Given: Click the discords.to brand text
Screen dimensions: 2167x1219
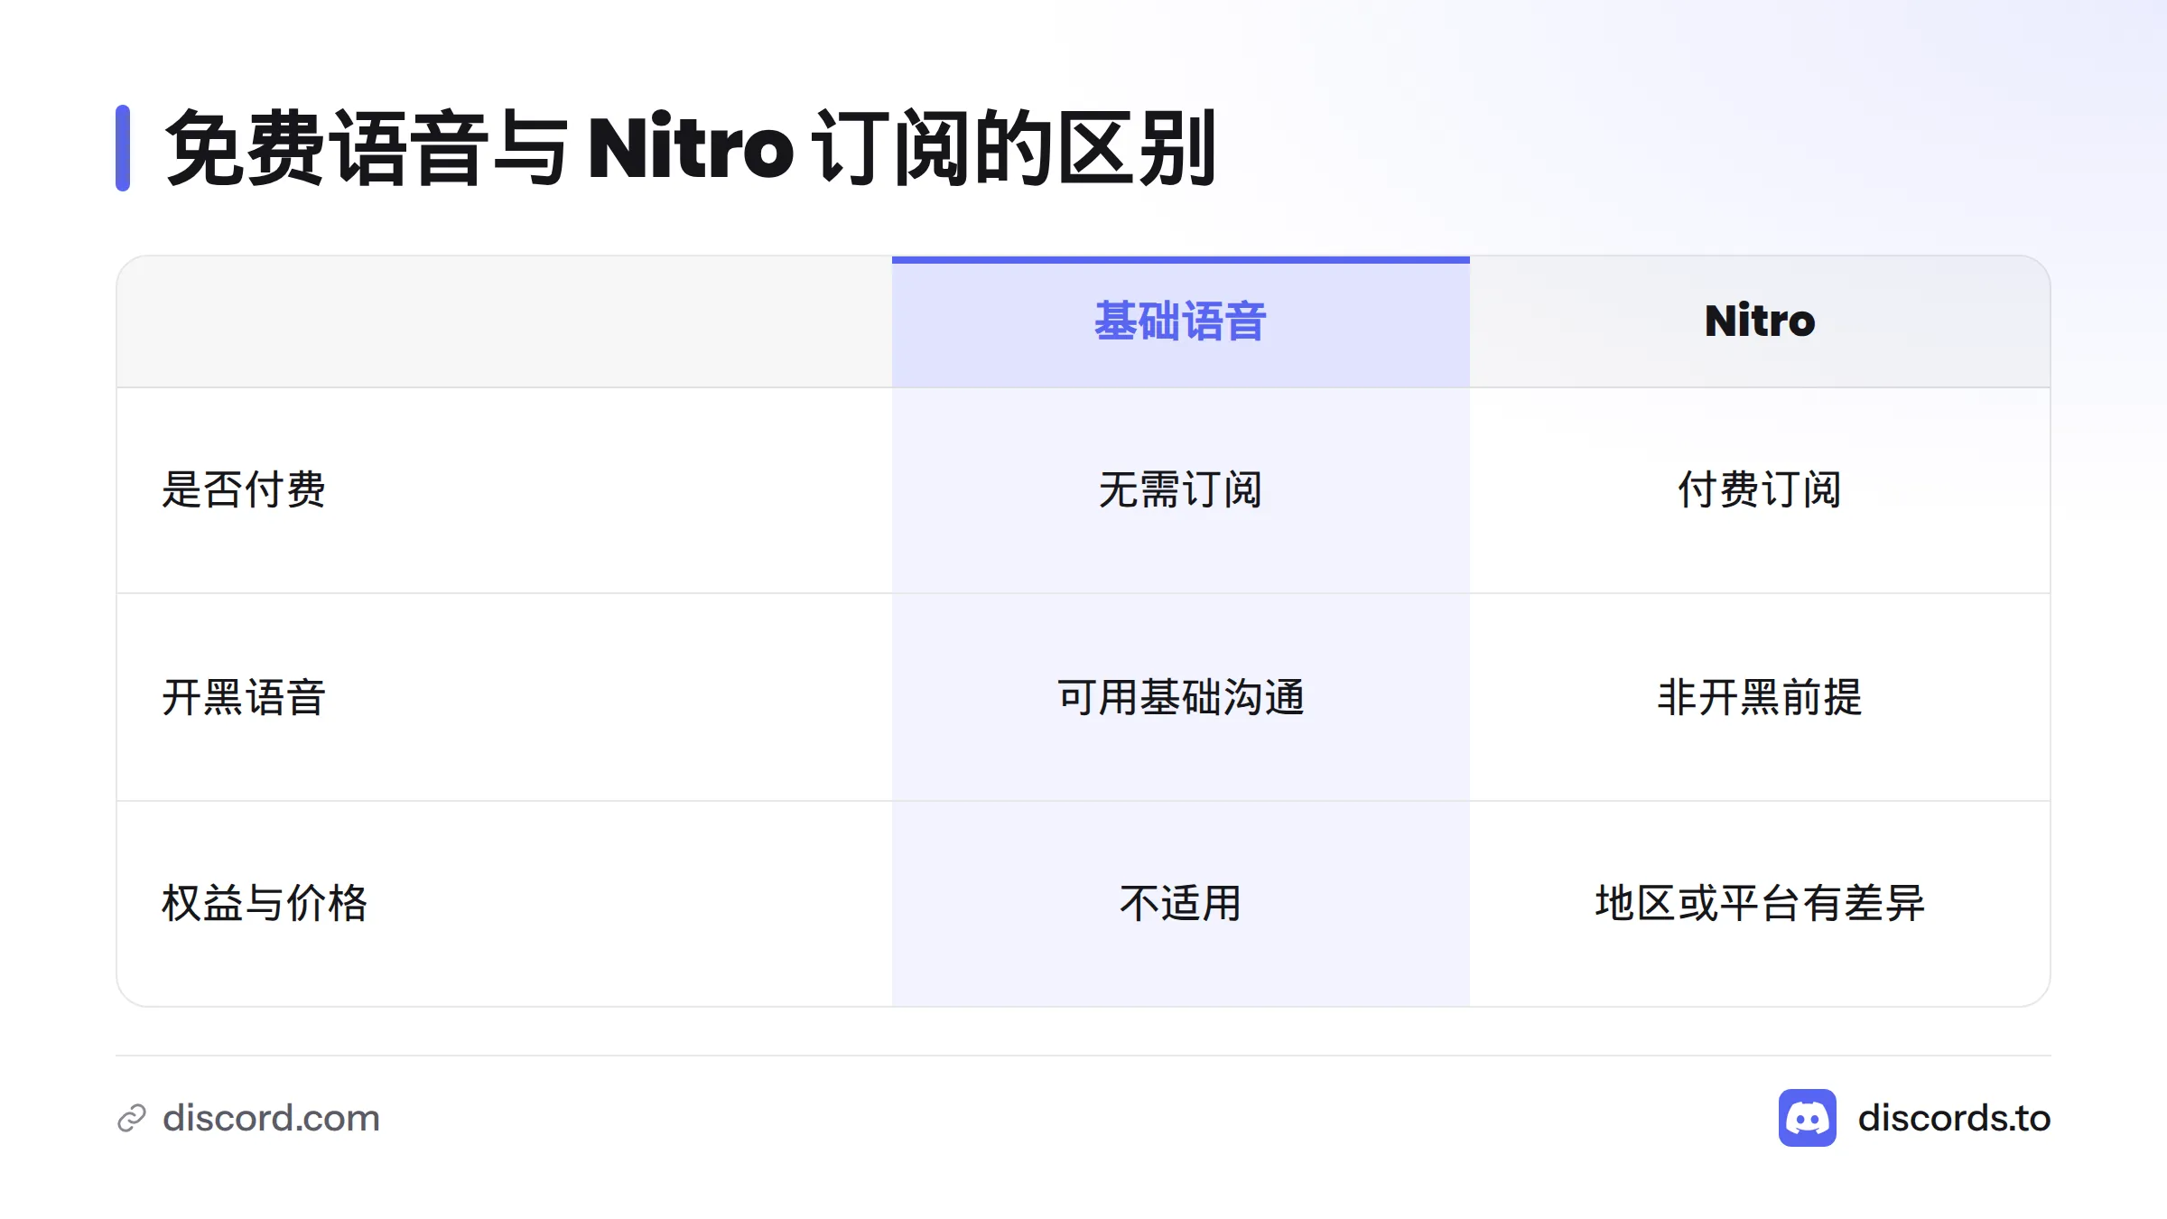Looking at the screenshot, I should click(1954, 1118).
